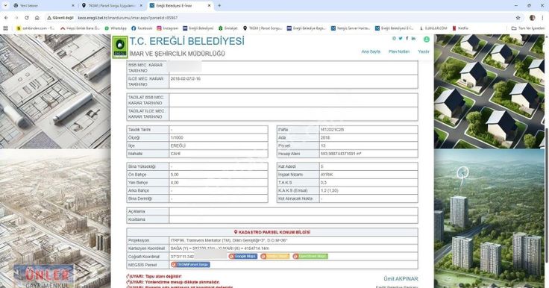Image resolution: width=549 pixels, height=288 pixels.
Task: Click the Pafta cell value
Action: pyautogui.click(x=368, y=130)
